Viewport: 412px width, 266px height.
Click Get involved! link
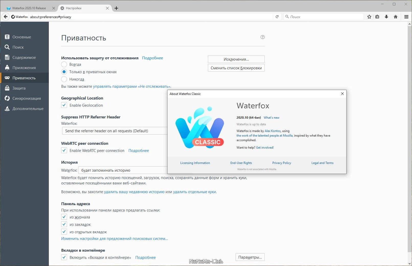[265, 148]
